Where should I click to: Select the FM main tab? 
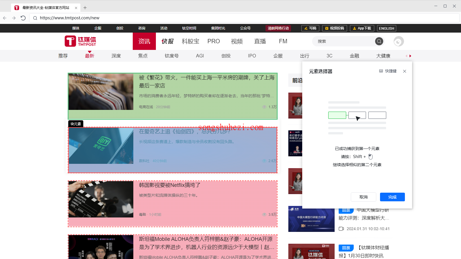(x=283, y=41)
